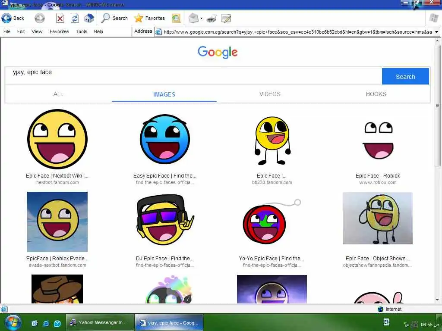442x331 pixels.
Task: Click the yjay, epic face taskbar button
Action: tap(169, 322)
